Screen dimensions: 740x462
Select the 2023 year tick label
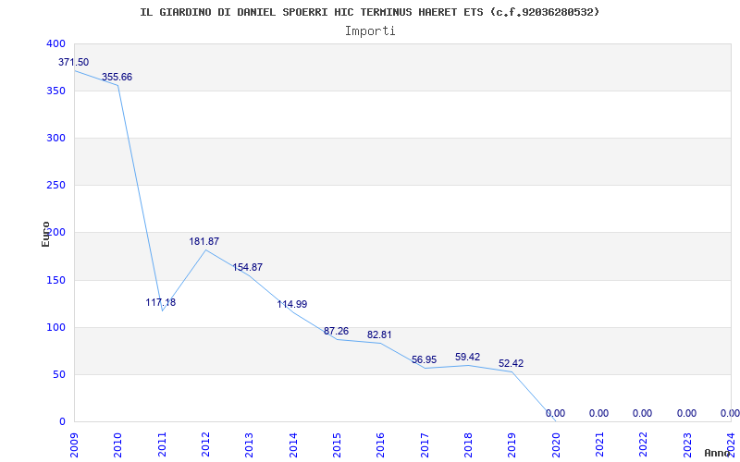coord(687,445)
